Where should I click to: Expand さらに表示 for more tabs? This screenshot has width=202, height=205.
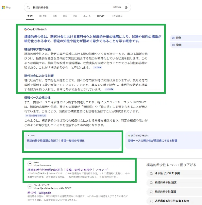(117, 16)
